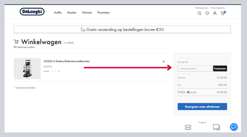Click the speech bubble contact icon
The width and height of the screenshot is (247, 137).
point(216,127)
